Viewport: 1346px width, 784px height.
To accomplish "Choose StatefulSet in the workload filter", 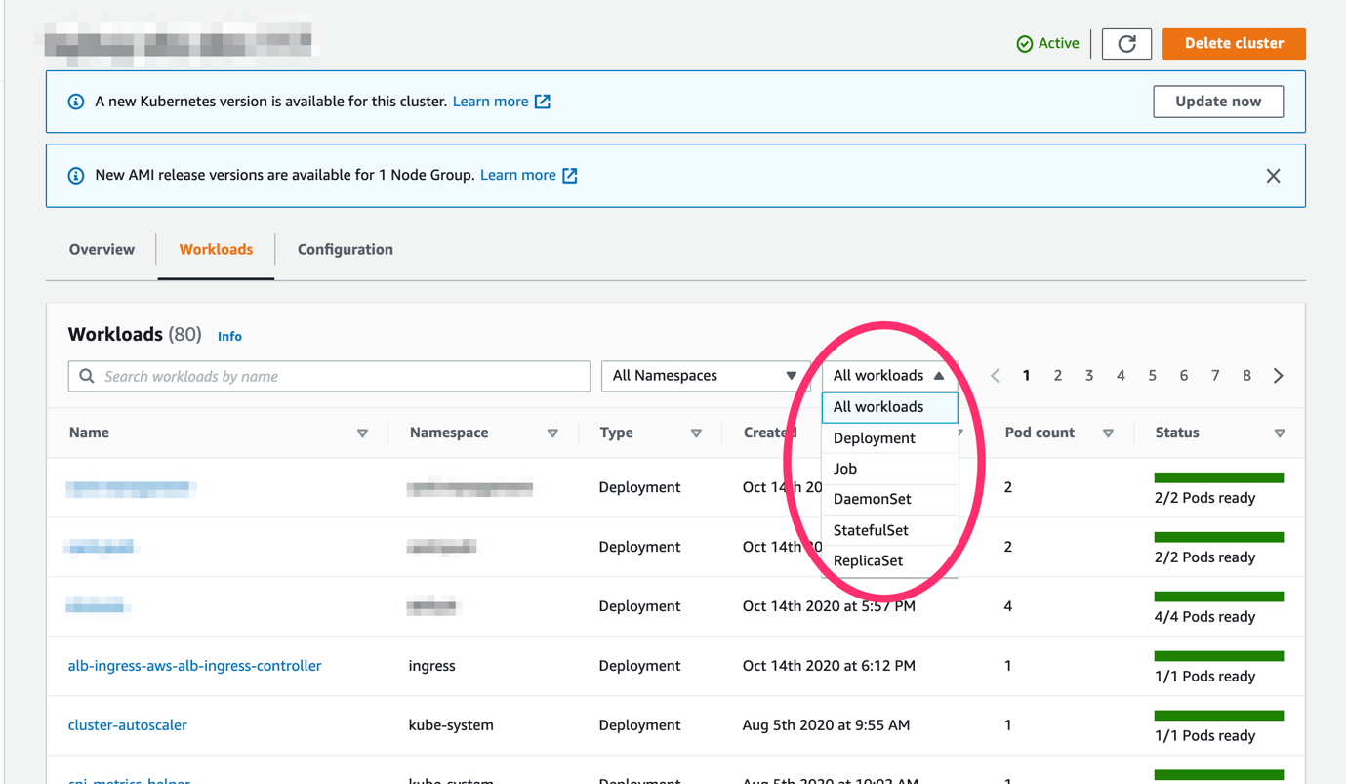I will (871, 530).
